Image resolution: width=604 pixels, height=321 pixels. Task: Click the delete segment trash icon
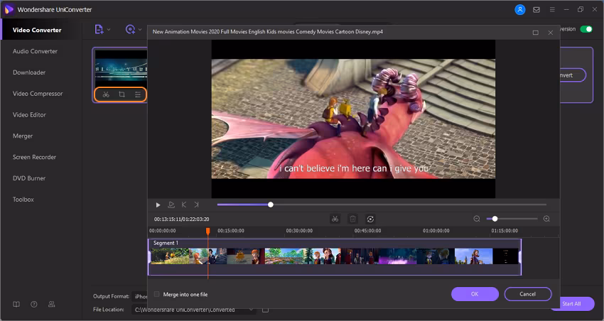352,219
